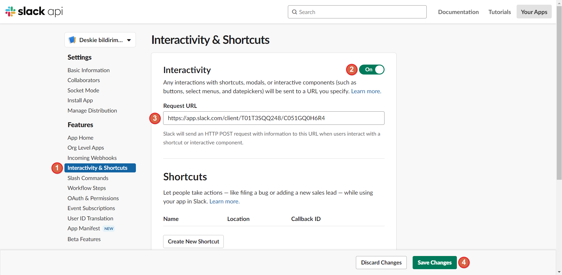Open Basic Information settings
The image size is (562, 275).
click(88, 70)
